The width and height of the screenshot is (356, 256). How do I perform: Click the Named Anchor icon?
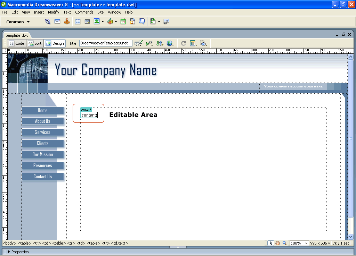click(67, 22)
